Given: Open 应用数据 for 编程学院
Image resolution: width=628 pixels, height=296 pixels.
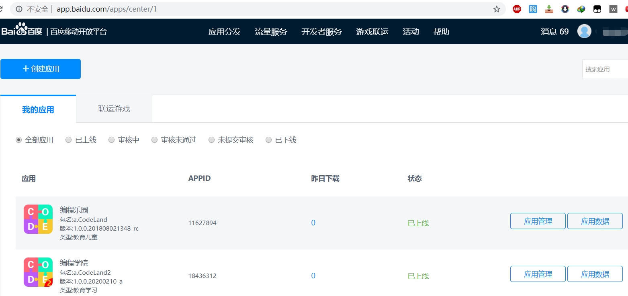Looking at the screenshot, I should 595,274.
